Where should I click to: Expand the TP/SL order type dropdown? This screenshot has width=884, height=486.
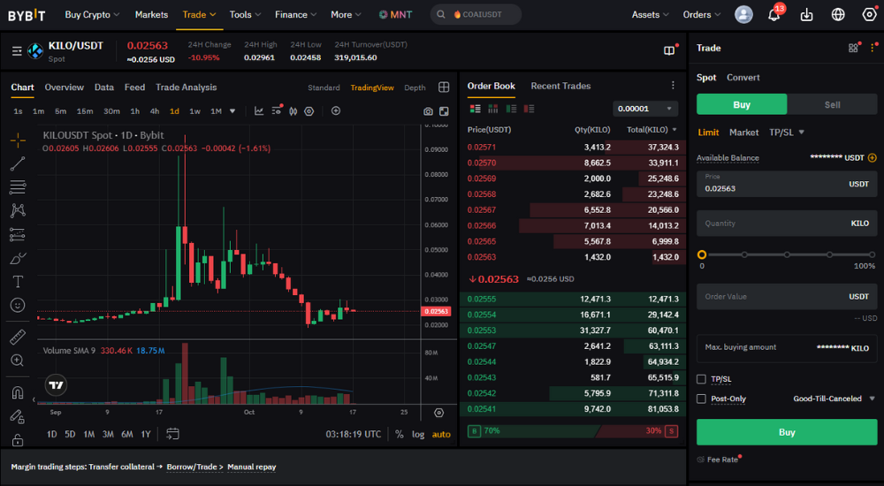click(x=787, y=133)
